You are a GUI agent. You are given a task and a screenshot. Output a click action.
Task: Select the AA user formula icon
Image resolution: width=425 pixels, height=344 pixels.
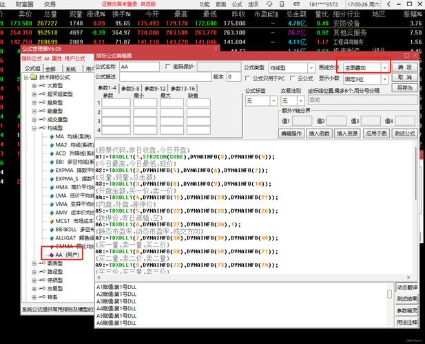50,255
